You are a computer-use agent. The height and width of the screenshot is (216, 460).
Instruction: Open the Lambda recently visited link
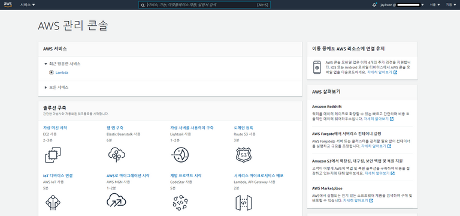click(62, 73)
